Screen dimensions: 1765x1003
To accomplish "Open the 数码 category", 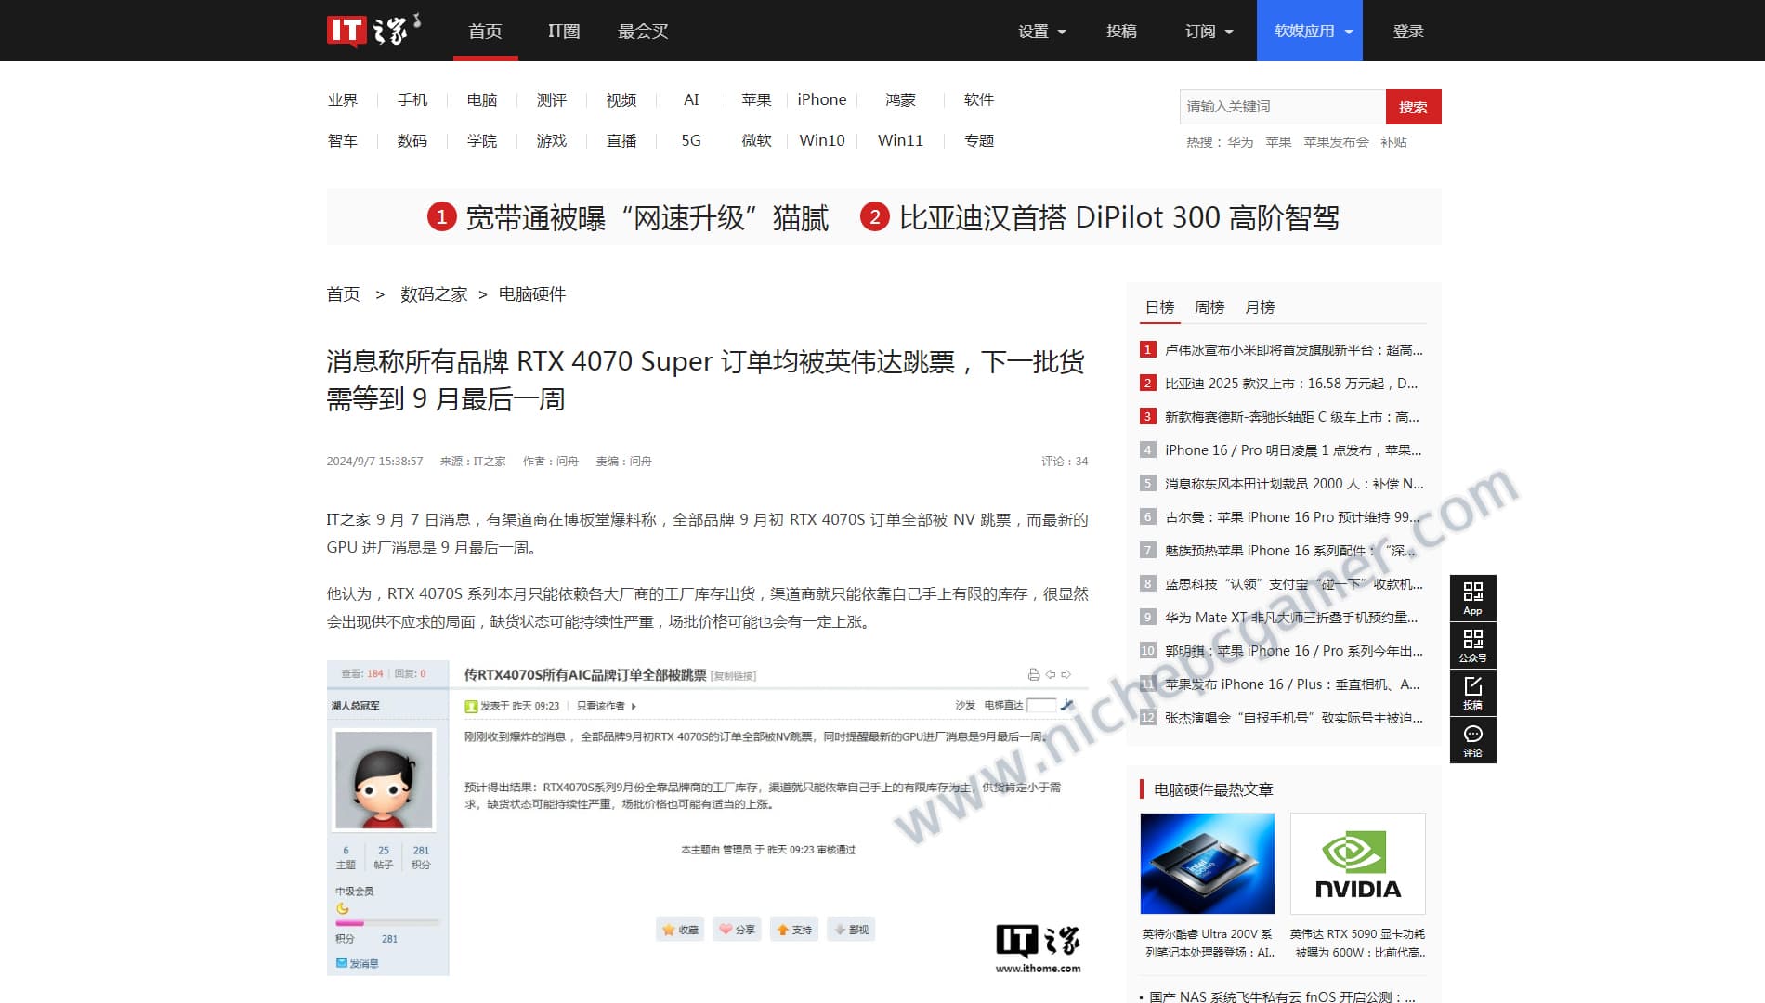I will tap(412, 140).
